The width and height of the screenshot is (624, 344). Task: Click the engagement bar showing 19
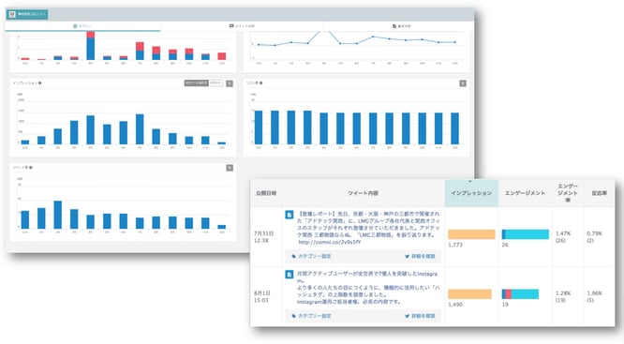520,293
